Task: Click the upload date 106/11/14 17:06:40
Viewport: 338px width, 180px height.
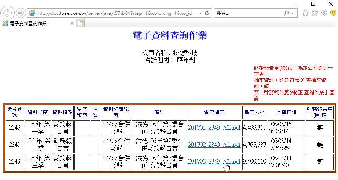Action: [x=286, y=162]
